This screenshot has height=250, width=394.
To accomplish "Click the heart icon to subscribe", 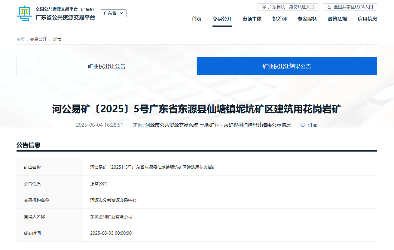I will tap(303, 125).
